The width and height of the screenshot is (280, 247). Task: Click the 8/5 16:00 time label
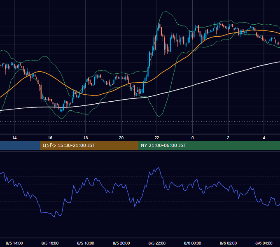(50, 243)
